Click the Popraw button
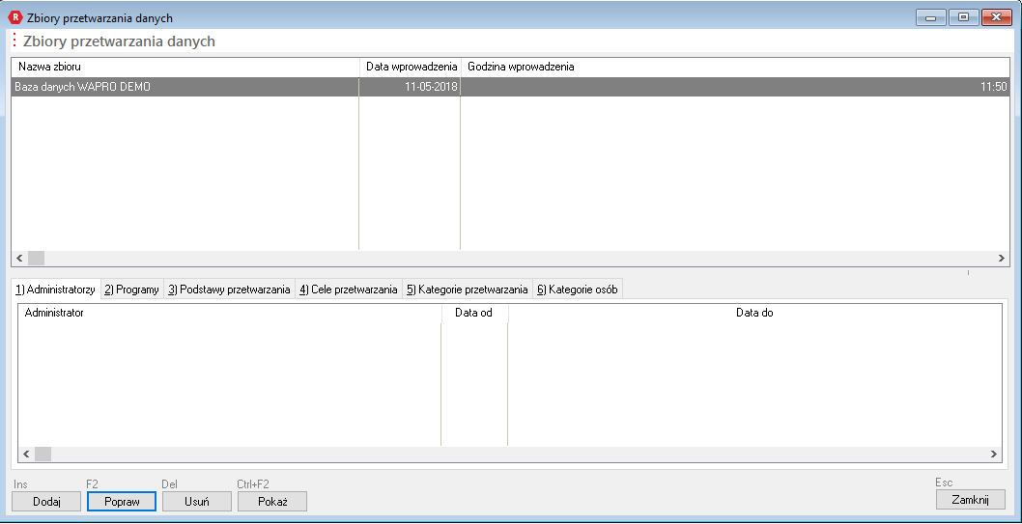This screenshot has width=1022, height=524. click(x=122, y=501)
